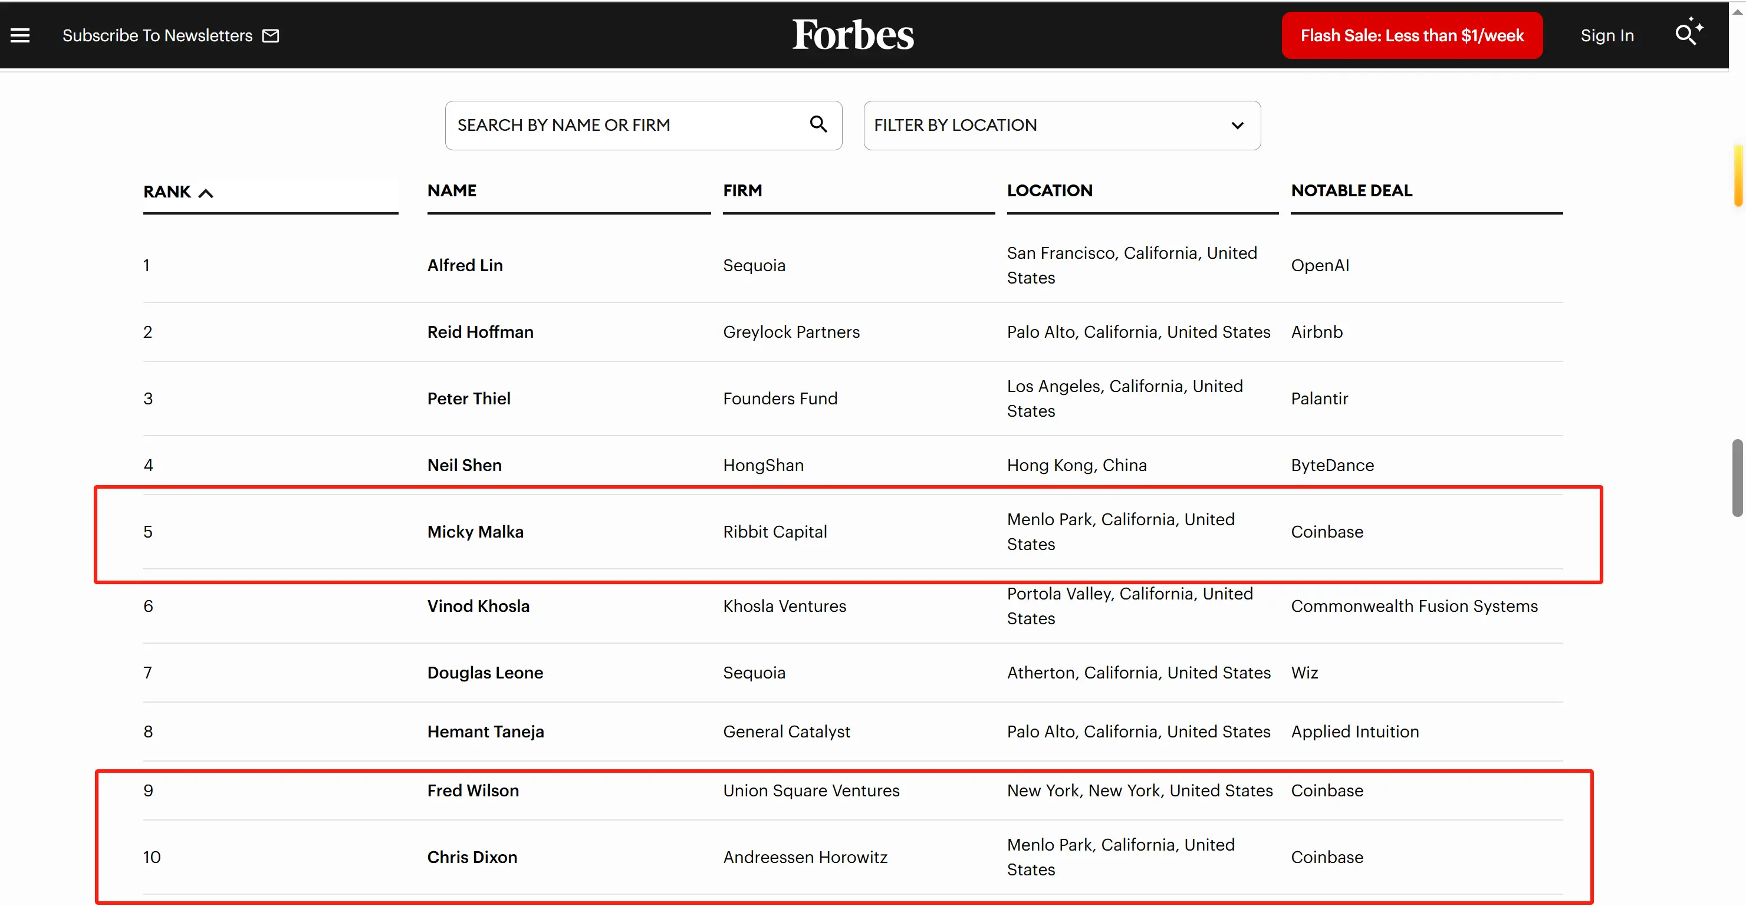Open Chris Dixon's profile
This screenshot has height=906, width=1746.
[472, 857]
